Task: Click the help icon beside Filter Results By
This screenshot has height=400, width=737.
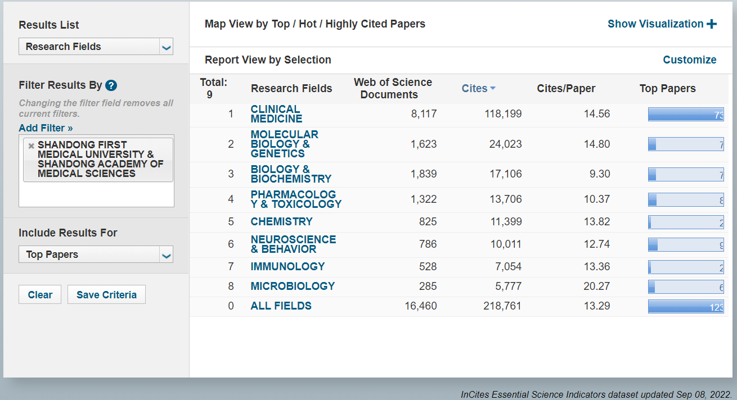Action: click(x=111, y=85)
